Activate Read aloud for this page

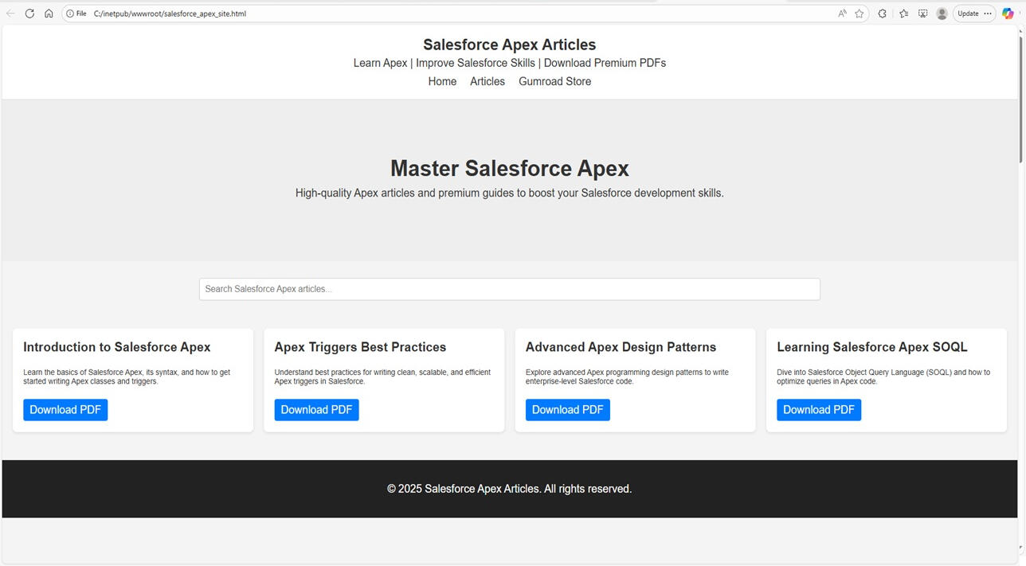coord(840,14)
